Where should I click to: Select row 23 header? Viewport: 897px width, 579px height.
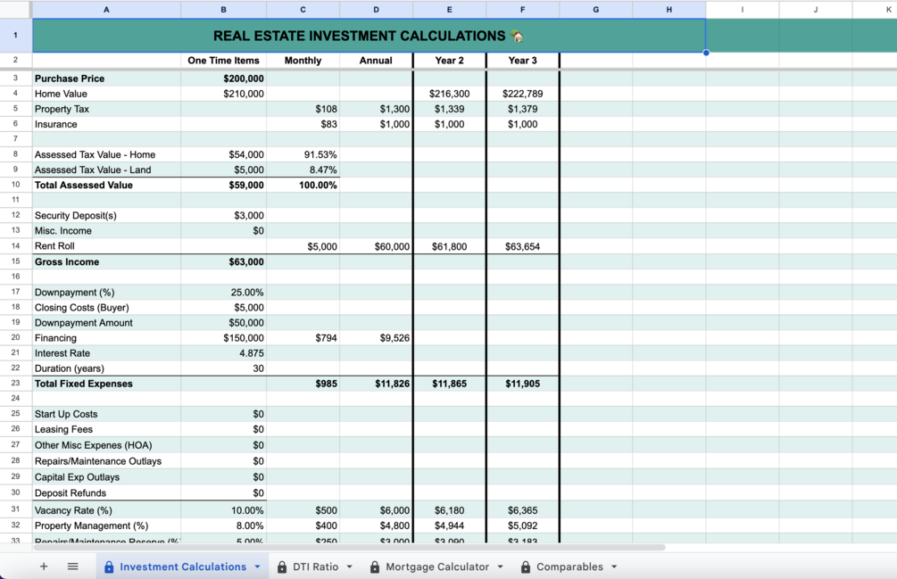point(15,383)
